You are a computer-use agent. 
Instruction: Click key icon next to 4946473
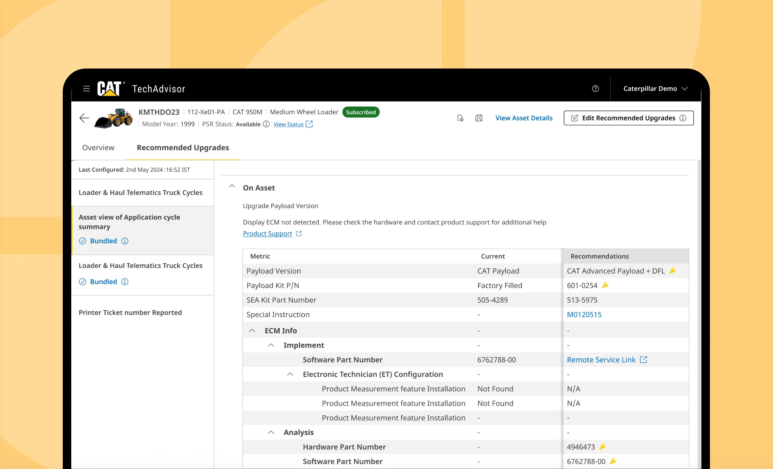tap(603, 447)
